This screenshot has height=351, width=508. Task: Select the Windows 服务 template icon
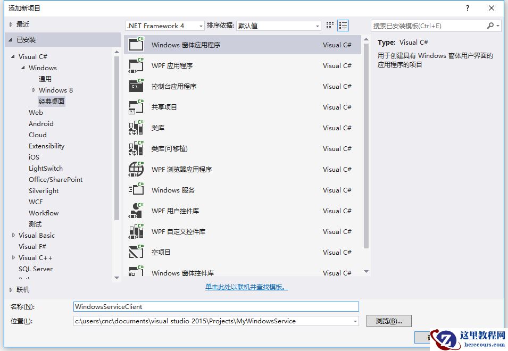click(136, 190)
